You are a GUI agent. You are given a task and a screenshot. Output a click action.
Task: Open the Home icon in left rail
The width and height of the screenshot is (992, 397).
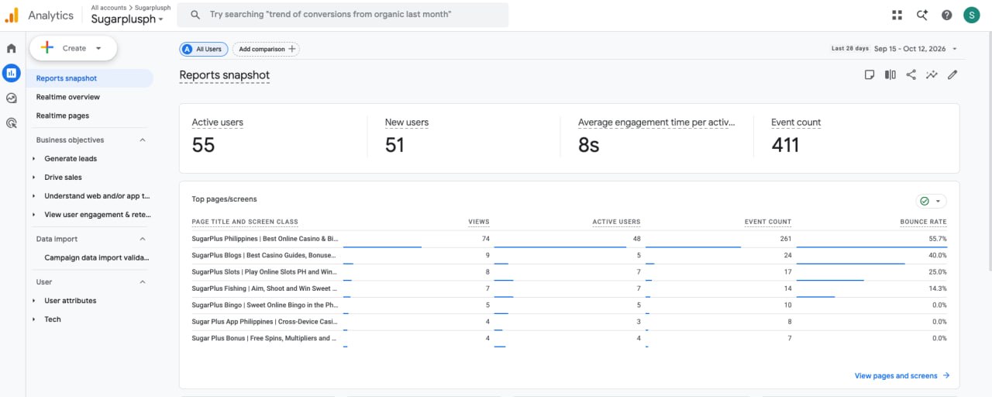tap(11, 48)
